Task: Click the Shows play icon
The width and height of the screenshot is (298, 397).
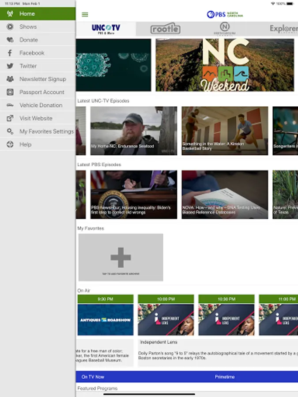Action: 10,26
